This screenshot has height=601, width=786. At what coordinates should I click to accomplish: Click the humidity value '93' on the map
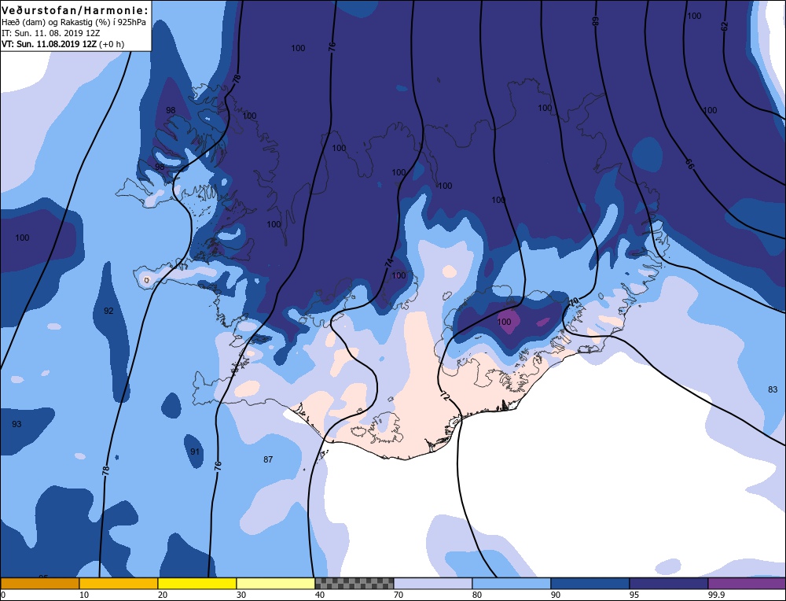(x=17, y=425)
